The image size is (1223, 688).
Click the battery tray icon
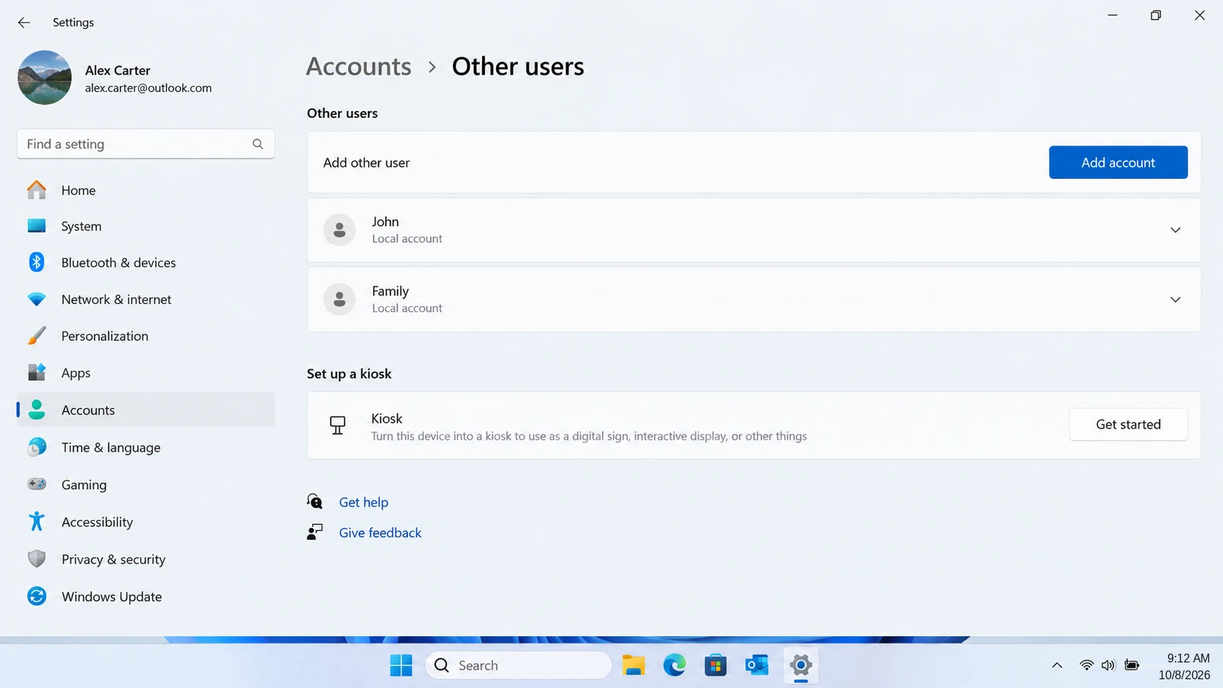(x=1132, y=665)
